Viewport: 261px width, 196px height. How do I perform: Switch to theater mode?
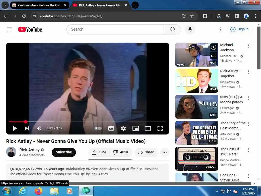point(148,128)
